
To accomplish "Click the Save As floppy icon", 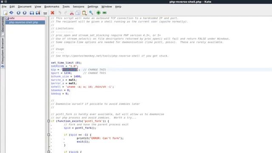I will [38, 13].
